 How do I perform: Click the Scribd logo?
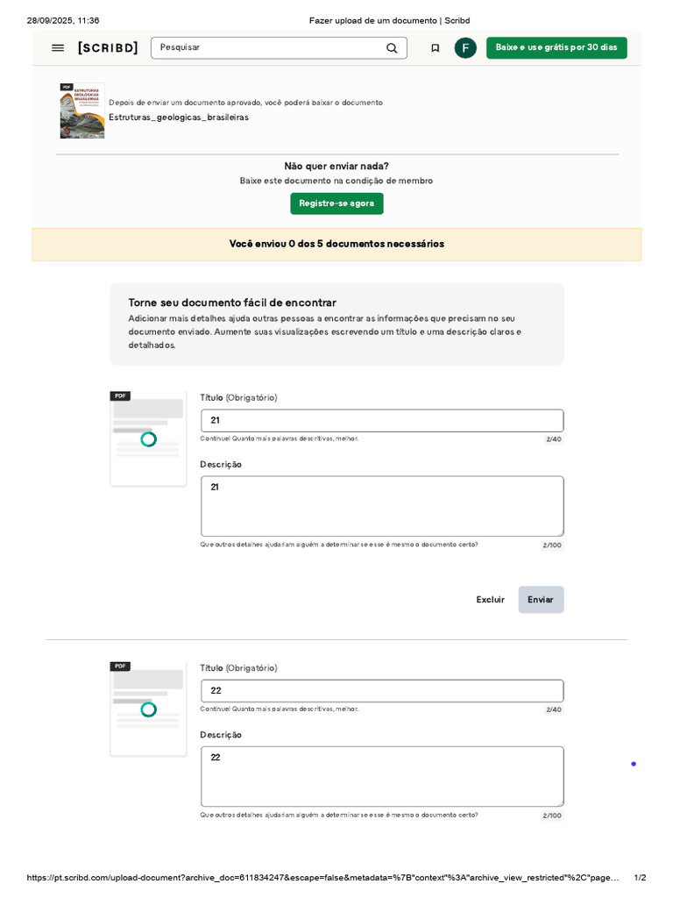(108, 48)
